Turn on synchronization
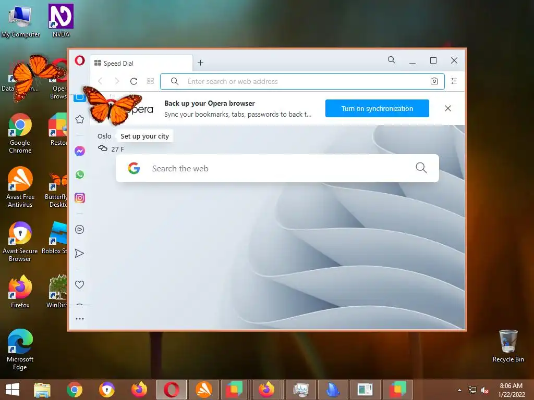This screenshot has width=534, height=400. [377, 108]
